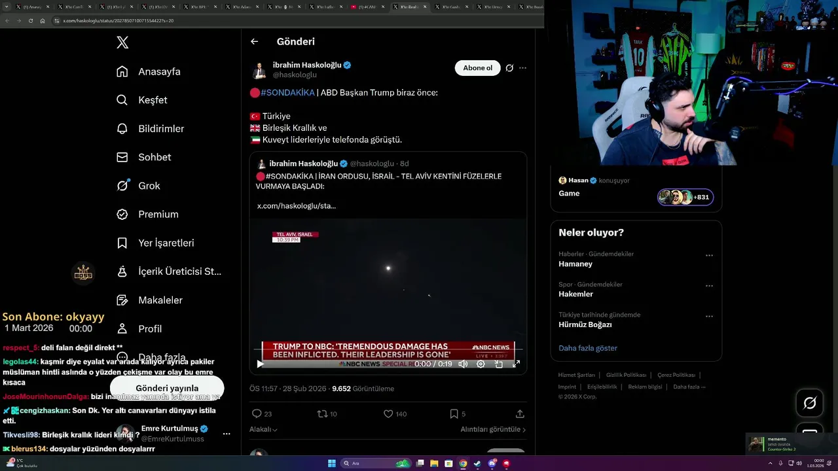
Task: Click the +831 listeners badge
Action: point(685,197)
